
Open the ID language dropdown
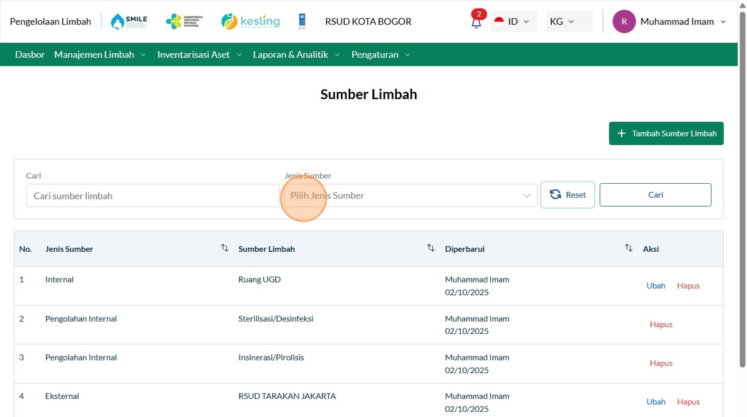[x=514, y=21]
